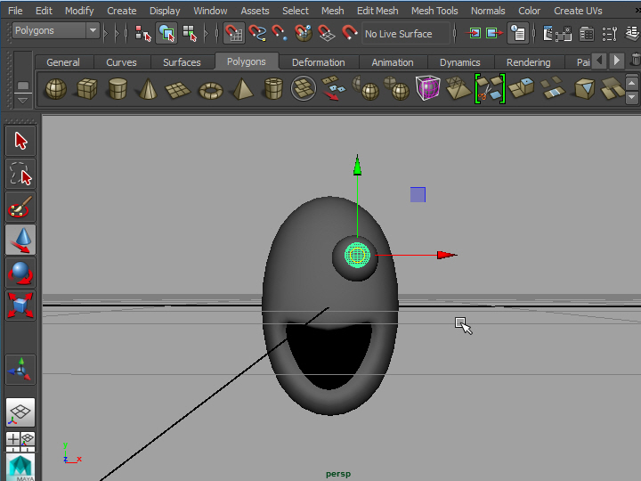The width and height of the screenshot is (641, 481).
Task: Click the No Live Surface field
Action: (405, 34)
